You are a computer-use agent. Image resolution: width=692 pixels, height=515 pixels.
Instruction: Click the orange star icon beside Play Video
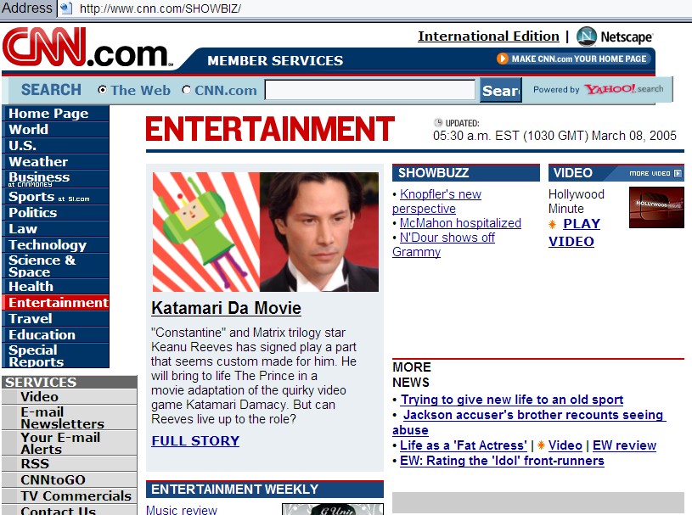tap(553, 224)
